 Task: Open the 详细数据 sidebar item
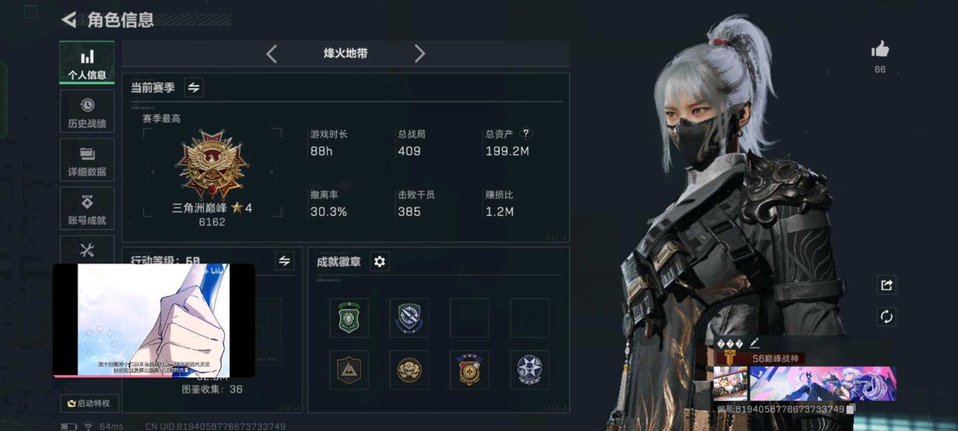click(87, 160)
